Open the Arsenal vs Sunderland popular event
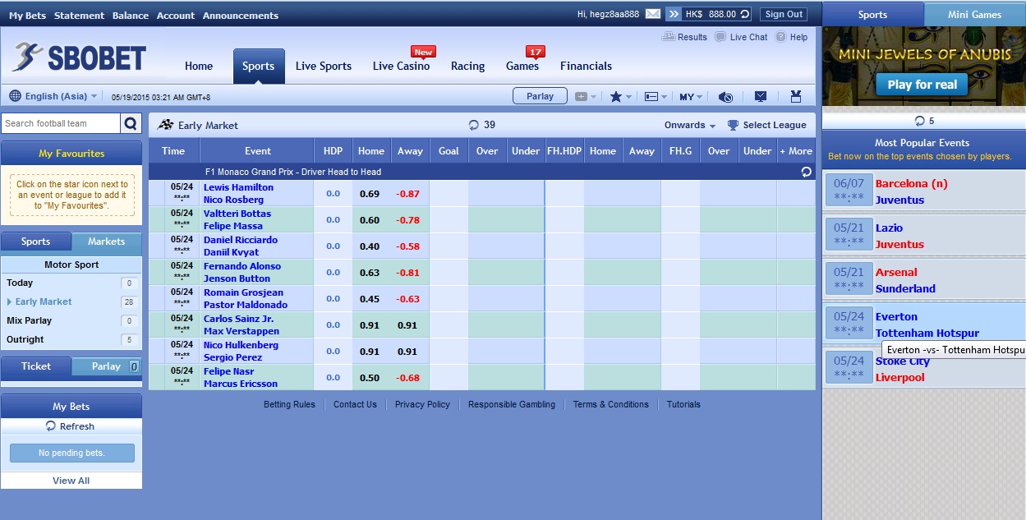Viewport: 1026px width, 520px height. coord(923,280)
